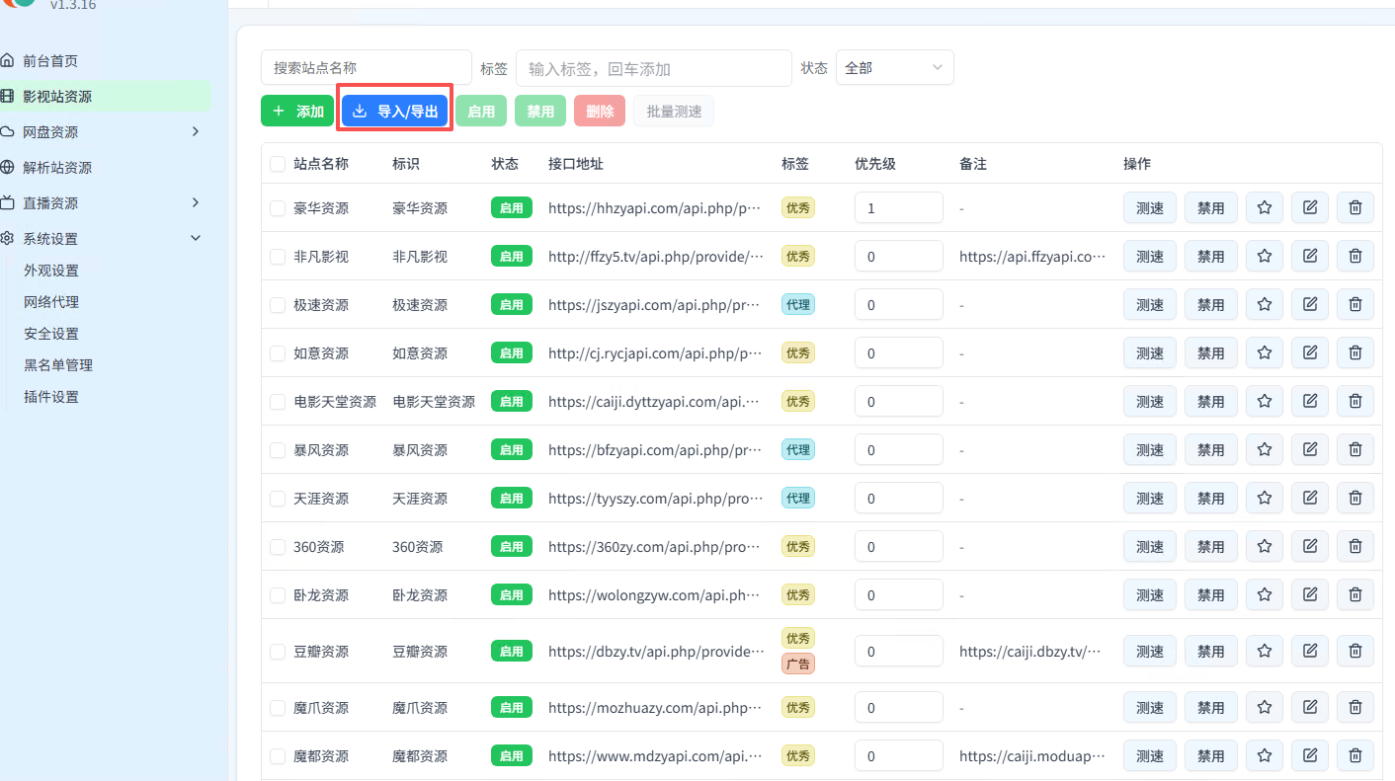This screenshot has height=781, width=1395.
Task: Favorite 极速资源 using its star icon
Action: click(x=1264, y=304)
